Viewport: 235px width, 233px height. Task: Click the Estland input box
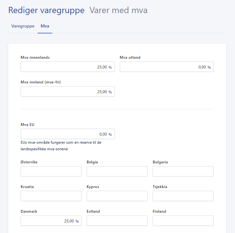pyautogui.click(x=117, y=221)
